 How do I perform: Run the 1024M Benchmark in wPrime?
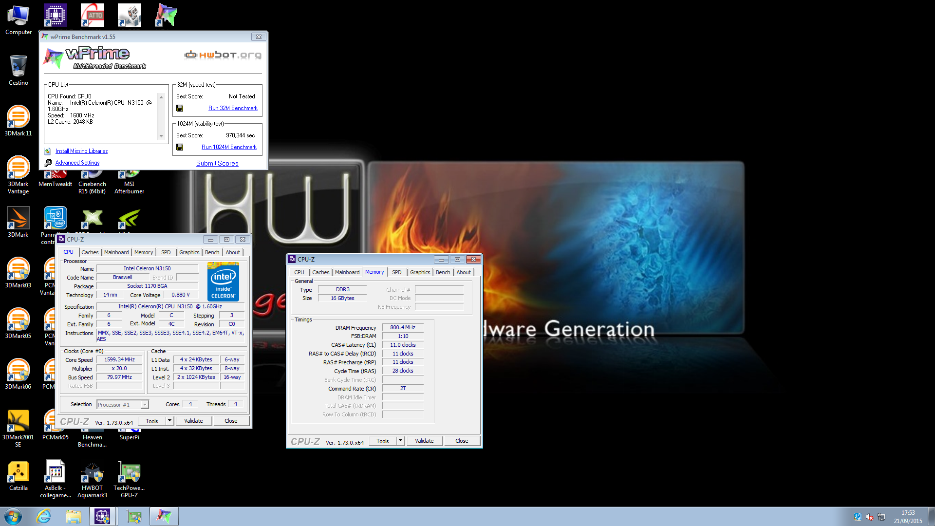click(x=229, y=147)
